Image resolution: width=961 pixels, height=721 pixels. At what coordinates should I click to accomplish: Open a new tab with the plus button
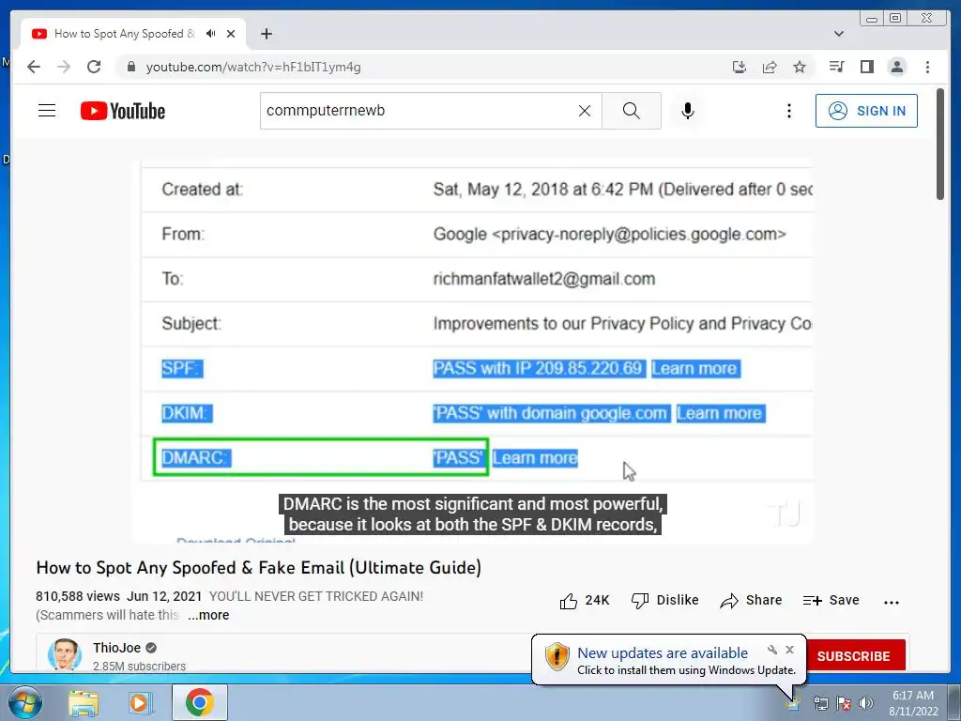[266, 34]
